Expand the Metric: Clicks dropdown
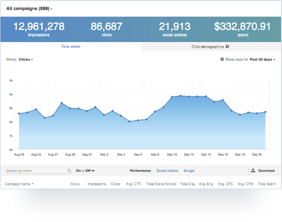 point(26,59)
